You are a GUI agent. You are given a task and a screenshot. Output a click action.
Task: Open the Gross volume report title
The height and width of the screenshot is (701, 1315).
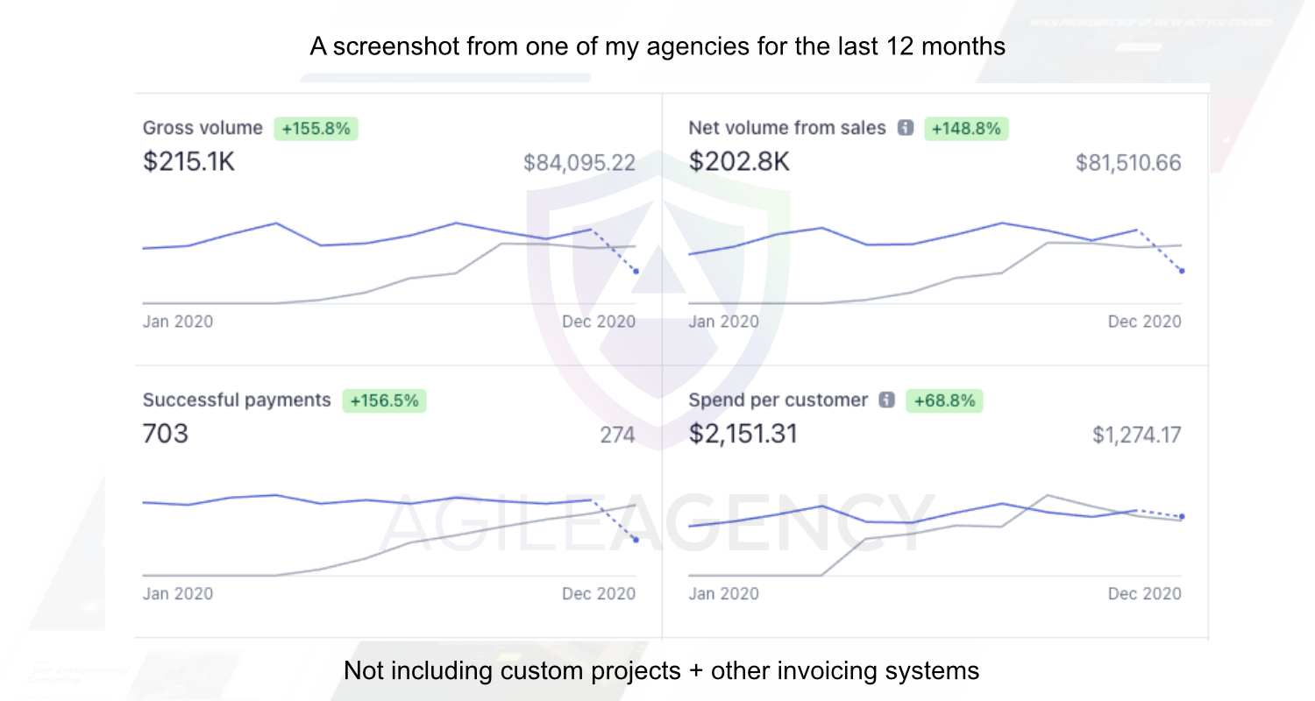(203, 128)
